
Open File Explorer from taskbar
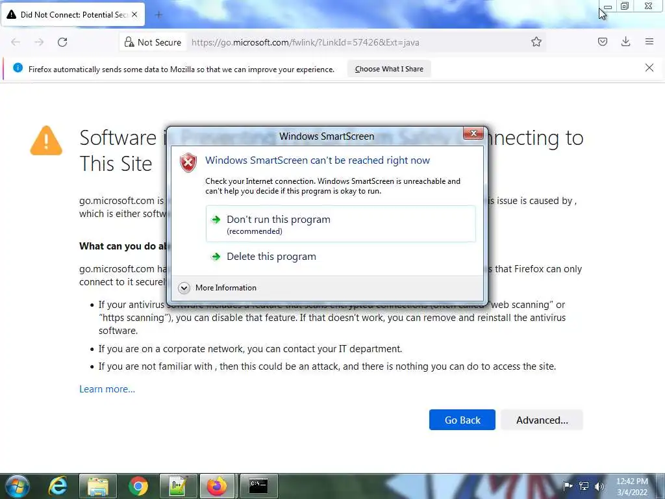pyautogui.click(x=98, y=486)
